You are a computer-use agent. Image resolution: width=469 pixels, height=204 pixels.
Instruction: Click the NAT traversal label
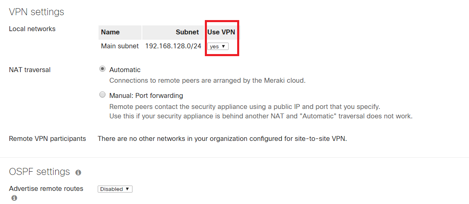[x=30, y=70]
